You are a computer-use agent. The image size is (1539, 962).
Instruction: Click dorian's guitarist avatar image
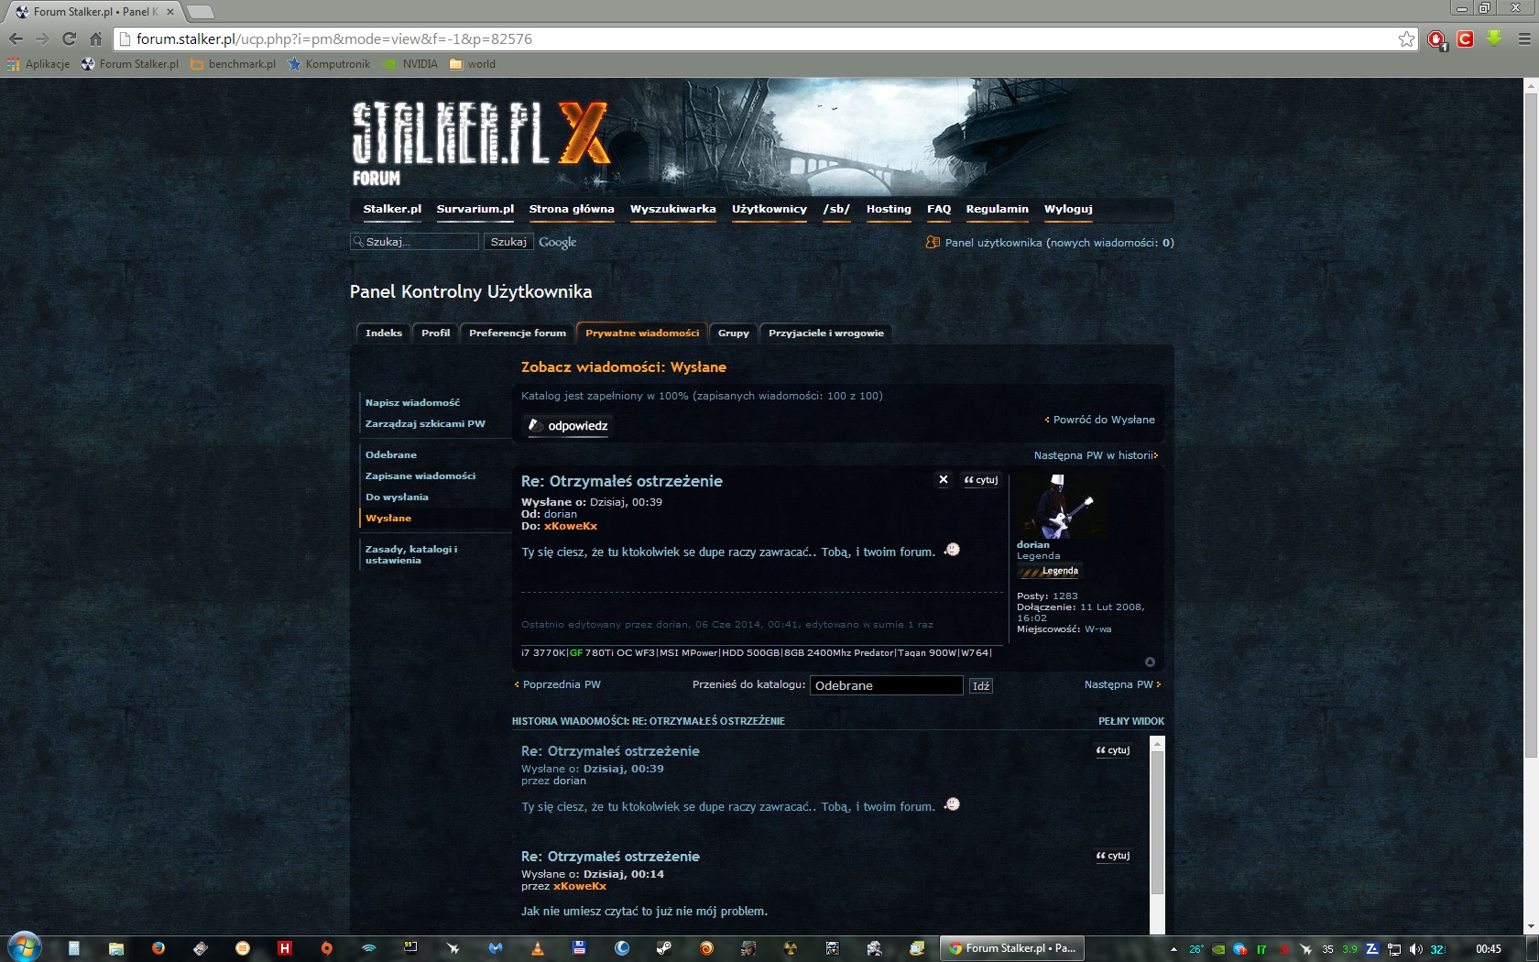[x=1062, y=506]
